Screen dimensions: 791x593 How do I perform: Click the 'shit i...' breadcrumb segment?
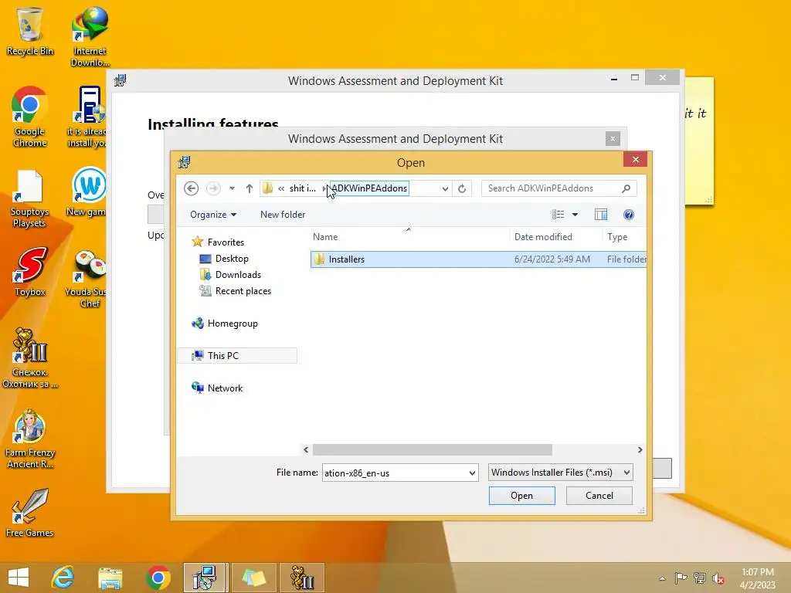[302, 188]
